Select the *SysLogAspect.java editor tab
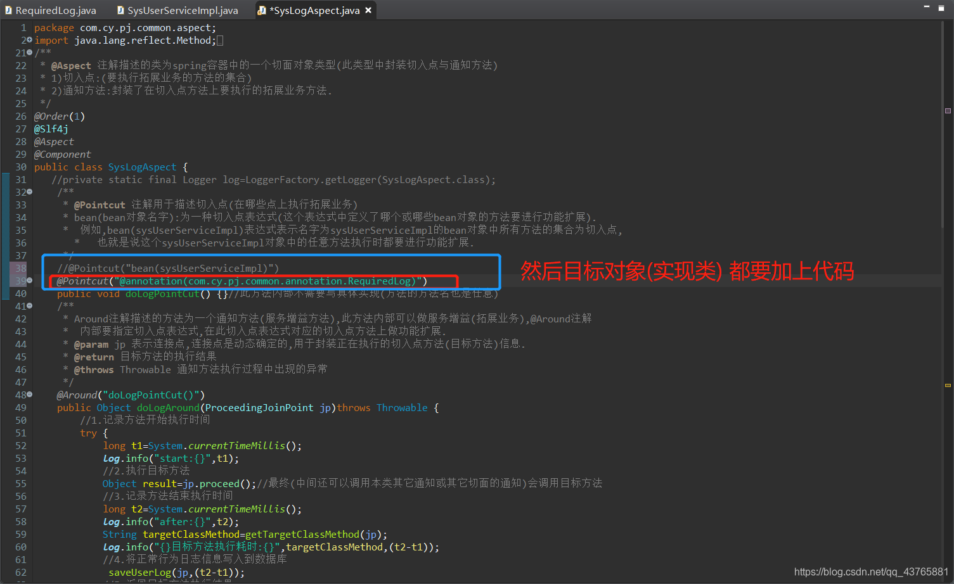Image resolution: width=954 pixels, height=584 pixels. pyautogui.click(x=314, y=10)
